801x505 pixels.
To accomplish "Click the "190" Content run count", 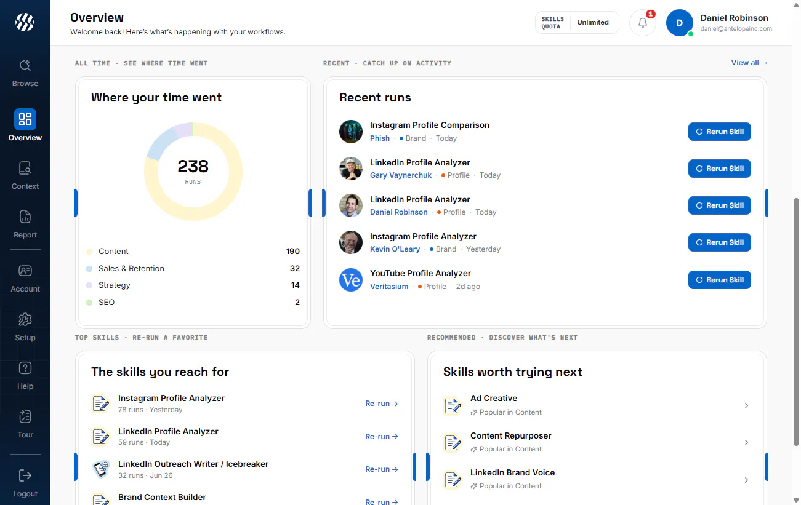I will click(x=293, y=252).
